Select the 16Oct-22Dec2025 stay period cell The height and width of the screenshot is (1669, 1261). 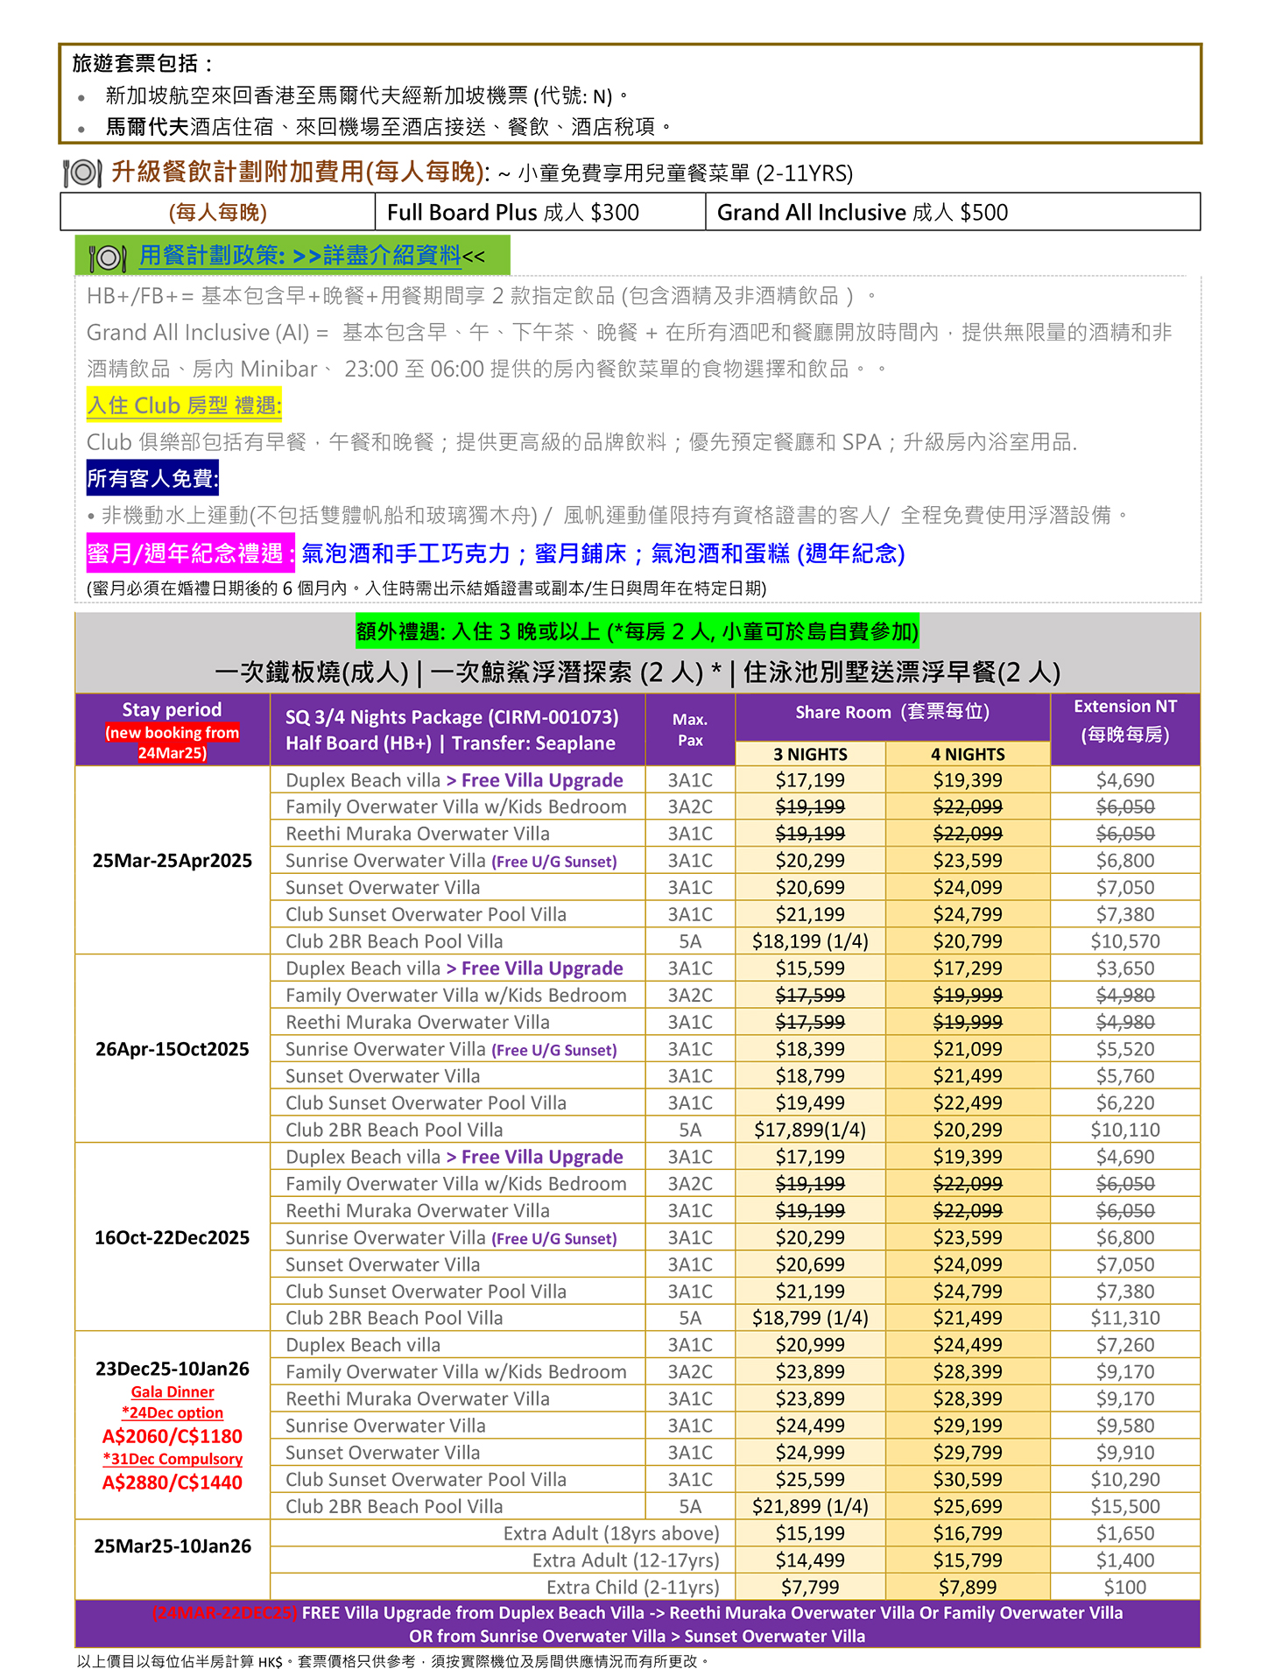pyautogui.click(x=173, y=1237)
